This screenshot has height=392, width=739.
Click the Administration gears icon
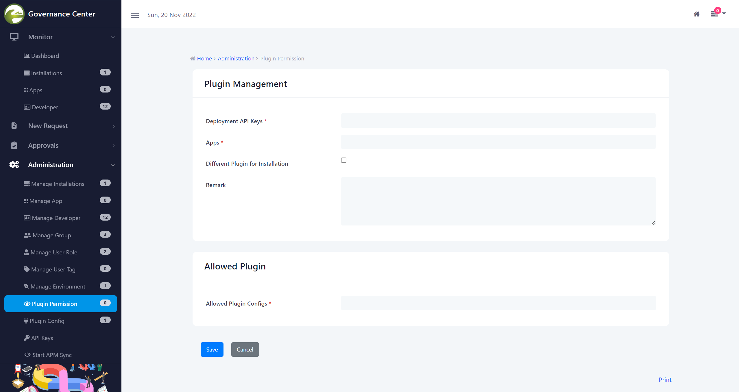pyautogui.click(x=14, y=165)
